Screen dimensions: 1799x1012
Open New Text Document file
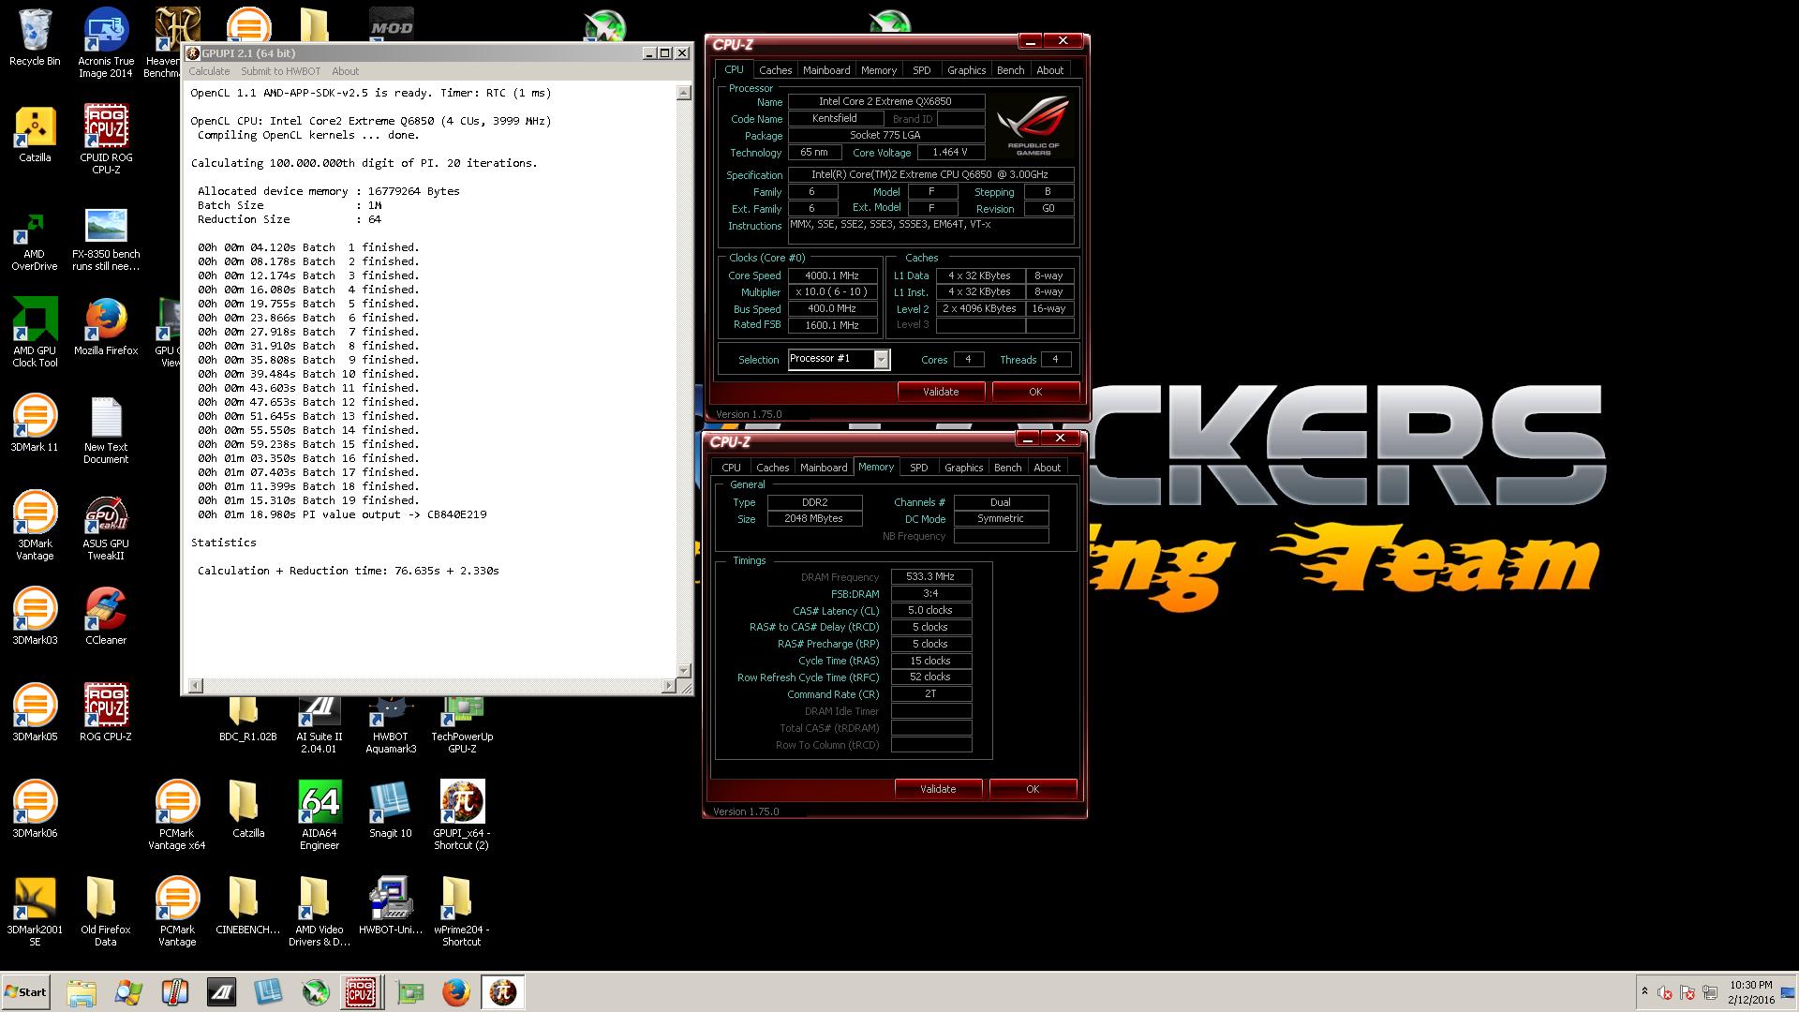(106, 429)
